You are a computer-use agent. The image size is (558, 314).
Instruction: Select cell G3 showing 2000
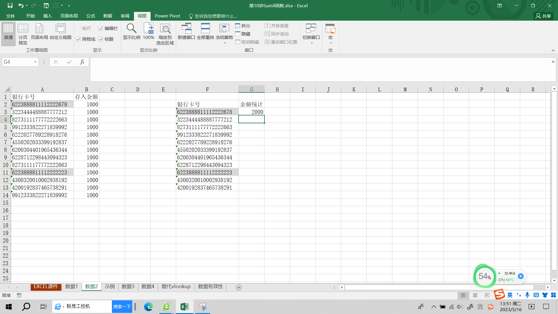[x=252, y=112]
